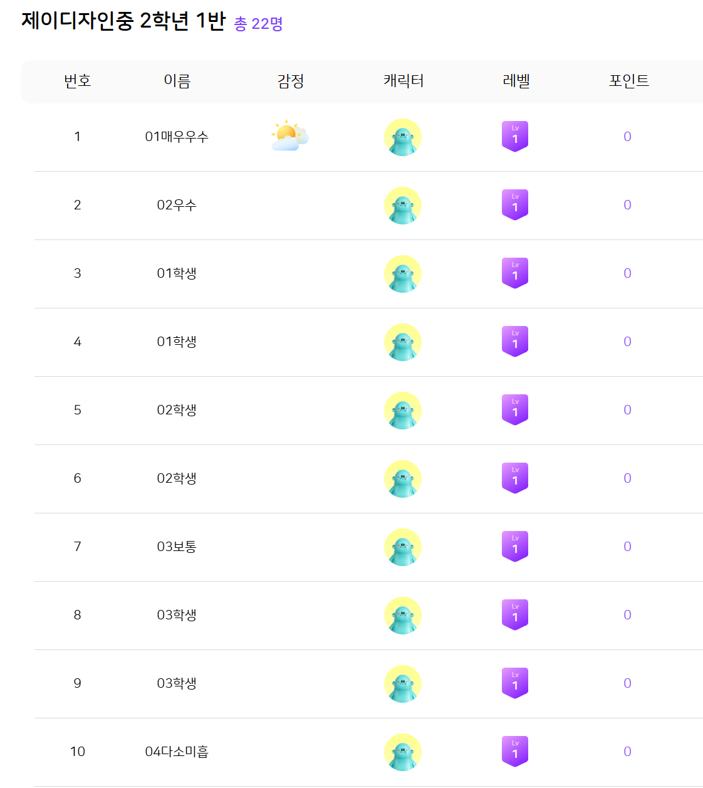
Task: Select the level badge of 03보통
Action: click(515, 547)
